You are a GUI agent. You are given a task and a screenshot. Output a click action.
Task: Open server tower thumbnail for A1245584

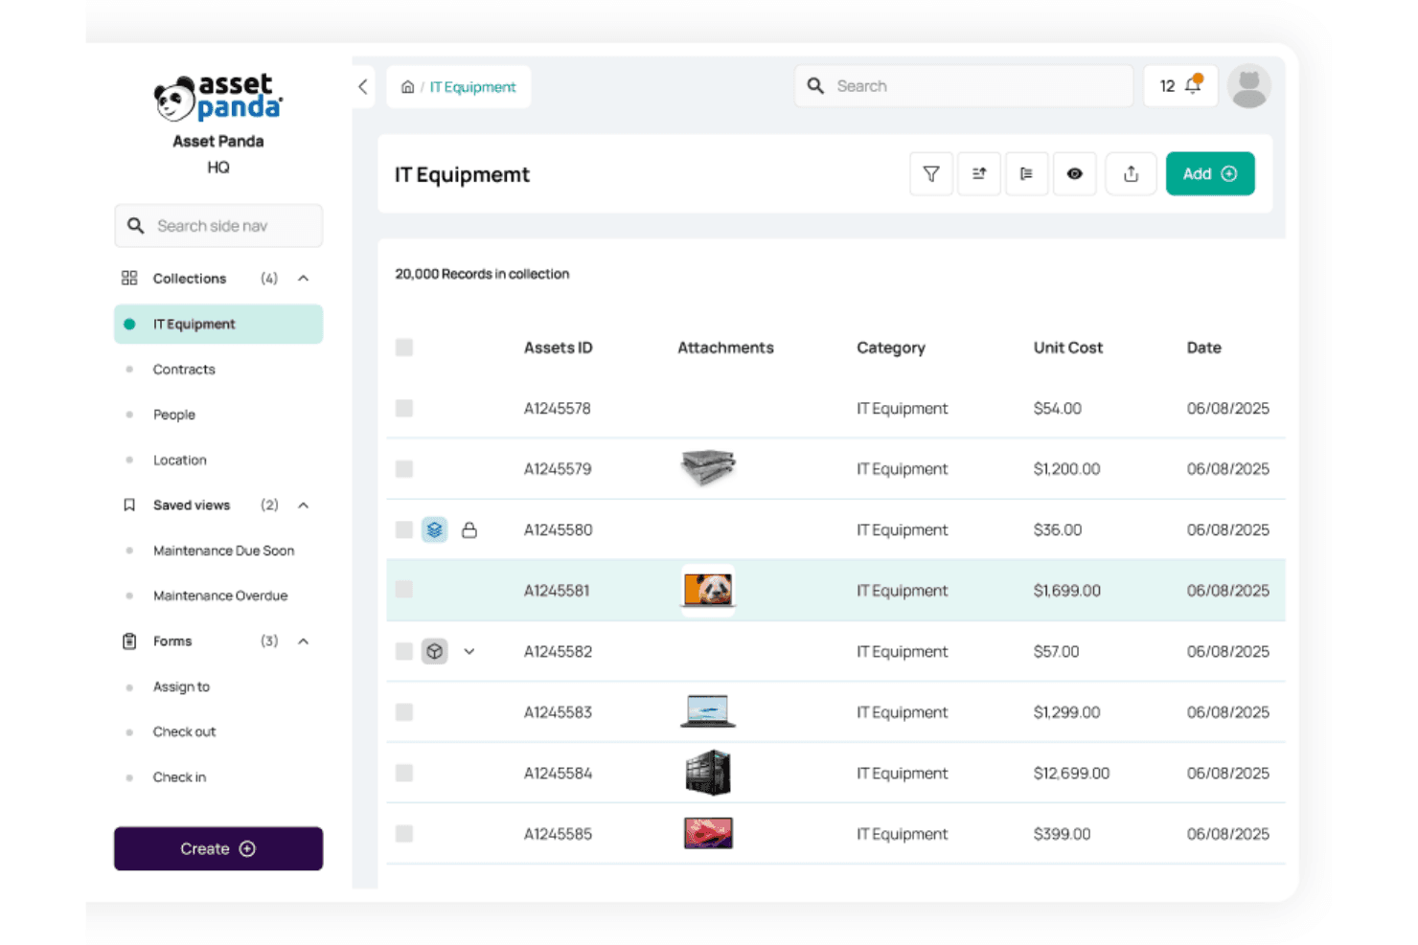click(708, 773)
